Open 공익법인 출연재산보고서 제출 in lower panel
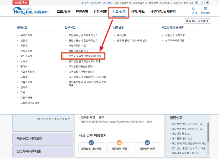 pyautogui.click(x=188, y=148)
